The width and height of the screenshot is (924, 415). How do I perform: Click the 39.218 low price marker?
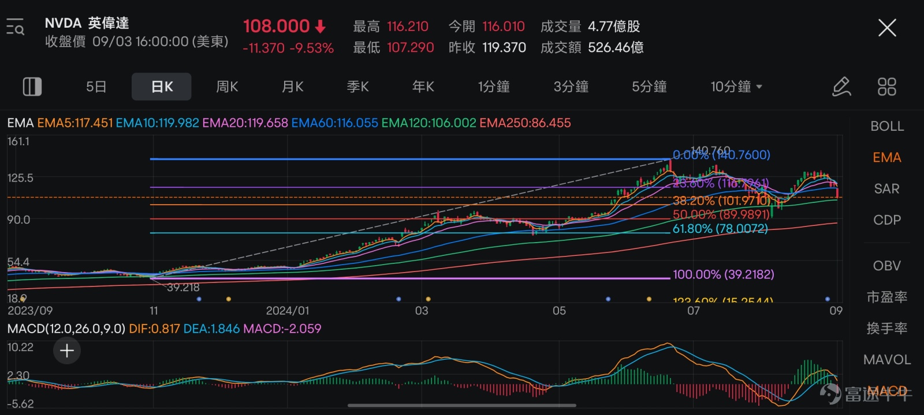point(183,287)
